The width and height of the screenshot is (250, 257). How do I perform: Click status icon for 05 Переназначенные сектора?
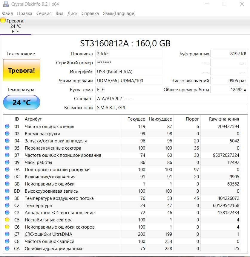click(x=7, y=148)
